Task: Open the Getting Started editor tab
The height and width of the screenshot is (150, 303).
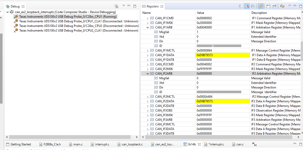Action: tap(18, 144)
